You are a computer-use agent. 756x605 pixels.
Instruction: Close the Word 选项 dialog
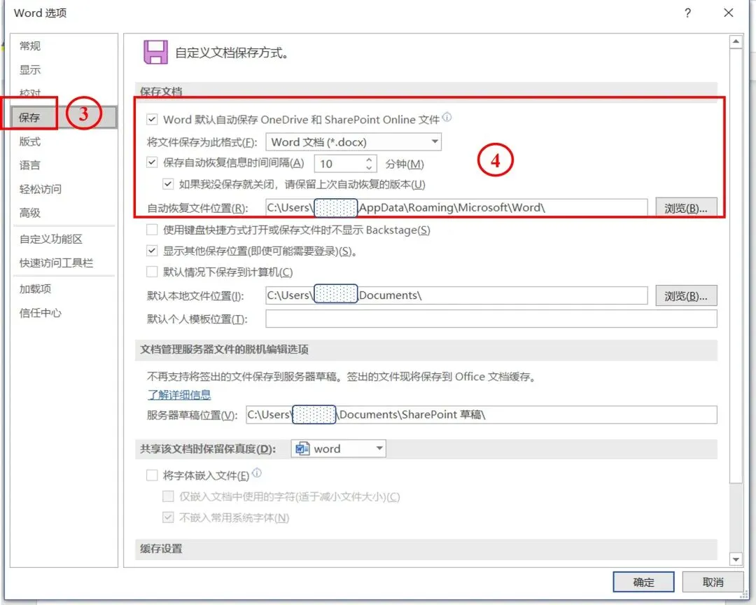(x=729, y=13)
